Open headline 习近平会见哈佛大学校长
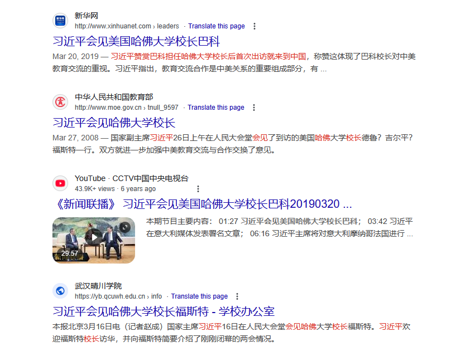Image resolution: width=475 pixels, height=356 pixels. pos(114,123)
